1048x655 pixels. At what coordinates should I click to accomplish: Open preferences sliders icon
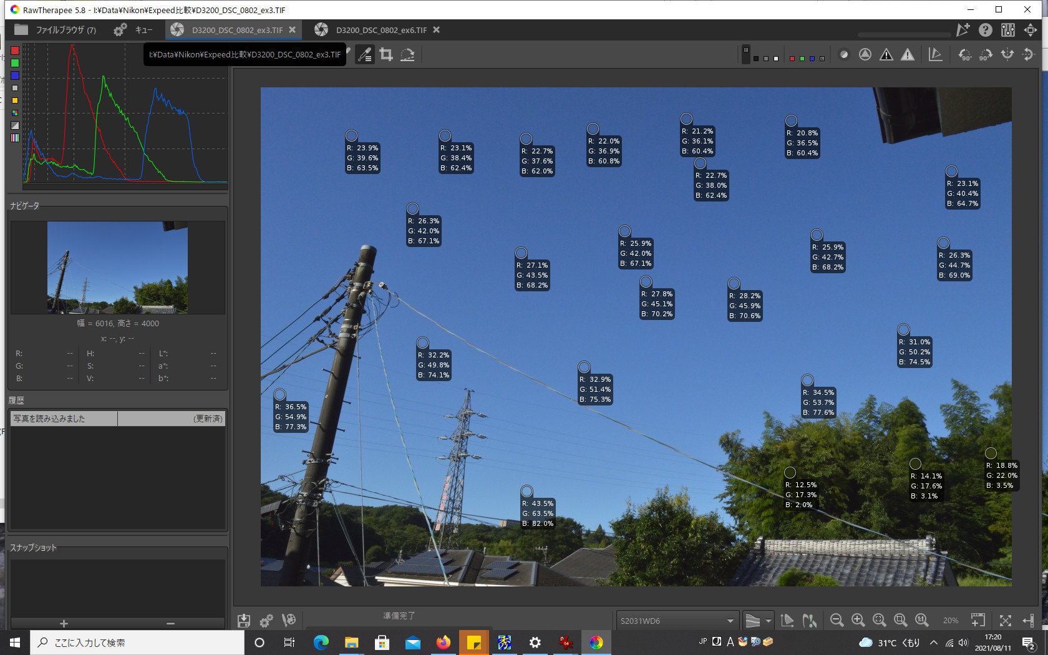pyautogui.click(x=1008, y=30)
